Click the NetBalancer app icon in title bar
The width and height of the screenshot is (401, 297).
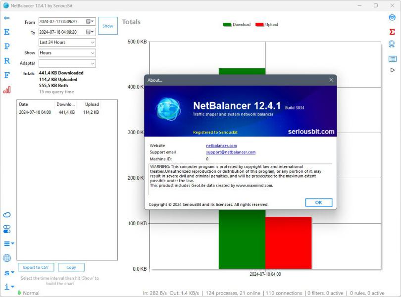(x=6, y=5)
